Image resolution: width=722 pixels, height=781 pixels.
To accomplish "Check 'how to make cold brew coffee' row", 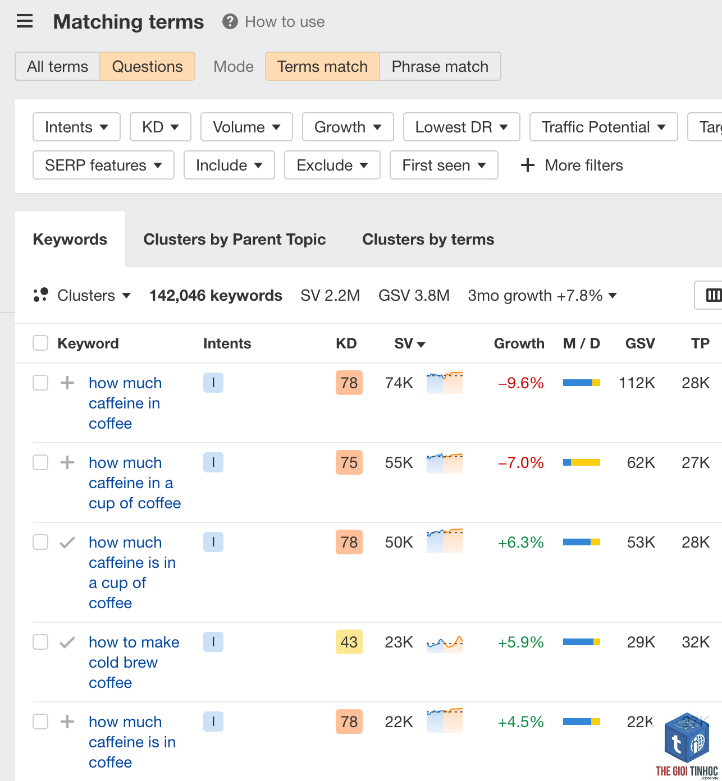I will point(40,642).
